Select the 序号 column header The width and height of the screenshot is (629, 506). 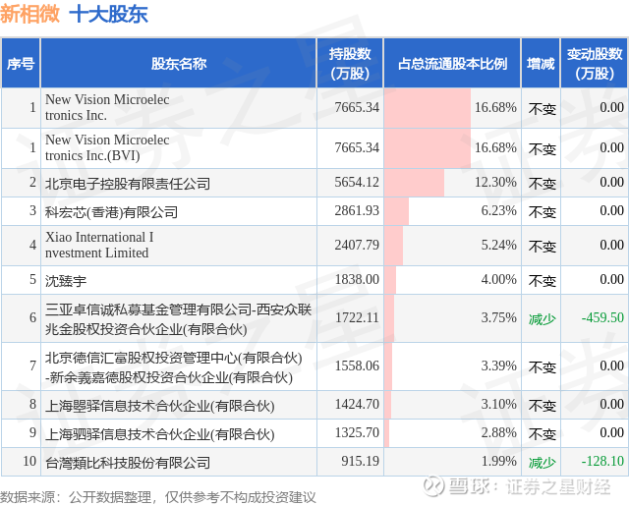click(x=21, y=63)
